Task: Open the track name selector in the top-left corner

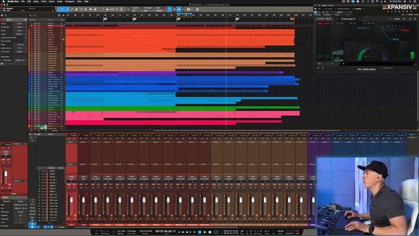Action: coord(13,9)
